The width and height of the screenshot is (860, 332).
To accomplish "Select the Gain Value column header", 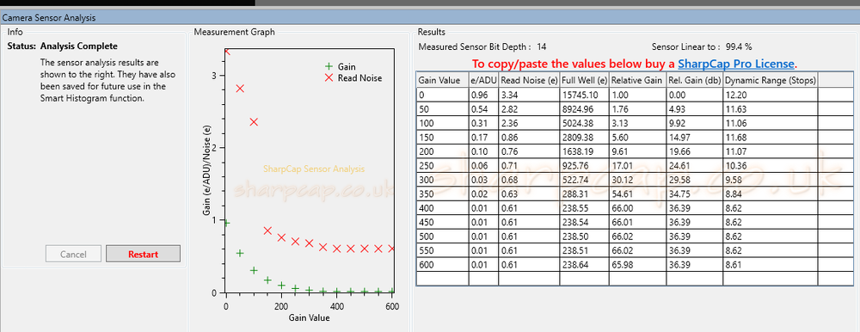I will coord(443,80).
